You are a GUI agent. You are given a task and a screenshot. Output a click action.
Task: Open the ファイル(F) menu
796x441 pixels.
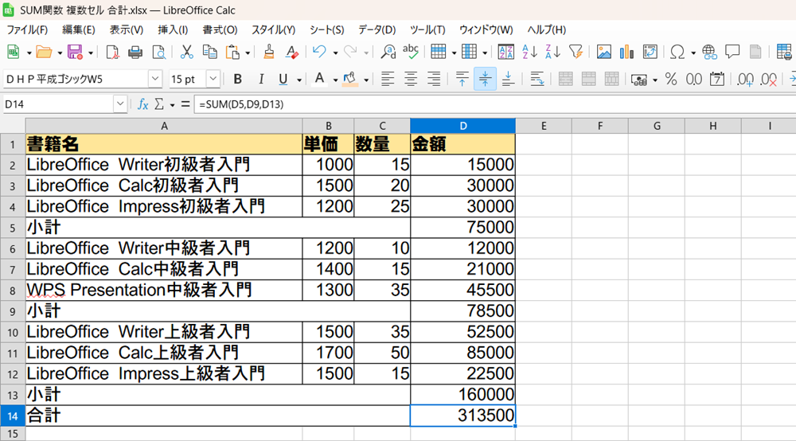27,30
